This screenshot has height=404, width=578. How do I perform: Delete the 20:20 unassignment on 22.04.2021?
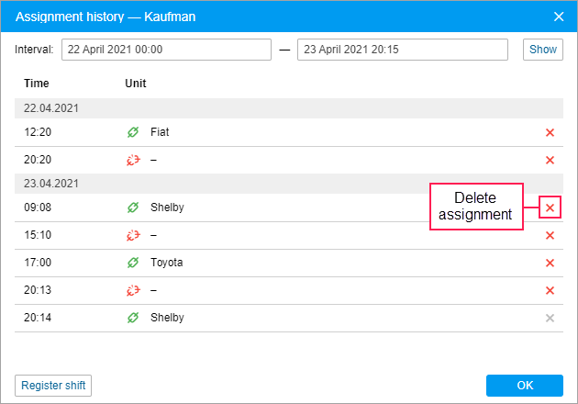[x=550, y=161]
